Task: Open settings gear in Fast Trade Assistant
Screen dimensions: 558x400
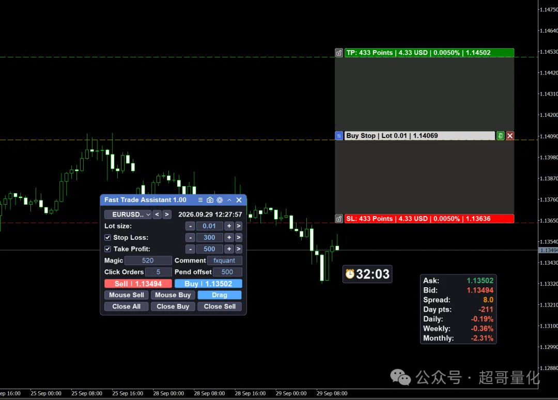Action: coord(220,200)
